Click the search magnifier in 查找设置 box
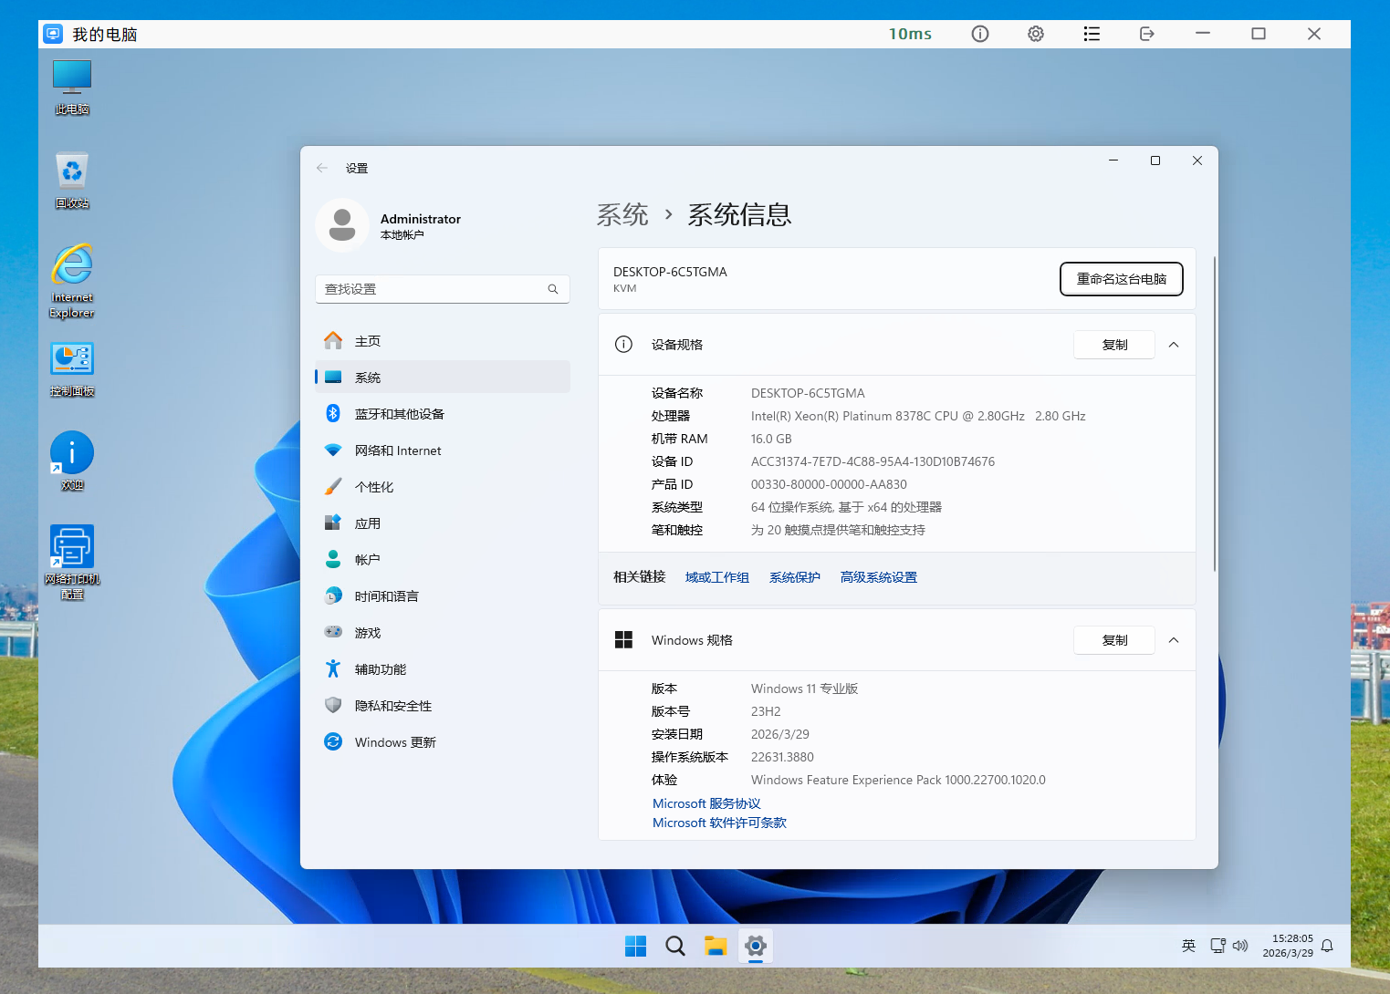This screenshot has height=994, width=1390. (x=553, y=289)
